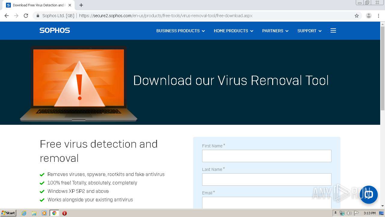
Task: Click 'Windows XP SP2 and above' text
Action: point(78,191)
